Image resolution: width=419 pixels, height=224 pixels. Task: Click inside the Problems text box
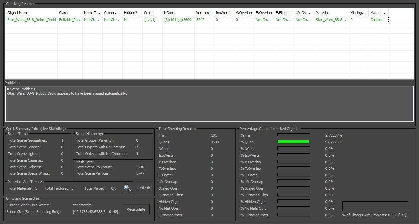click(x=209, y=104)
